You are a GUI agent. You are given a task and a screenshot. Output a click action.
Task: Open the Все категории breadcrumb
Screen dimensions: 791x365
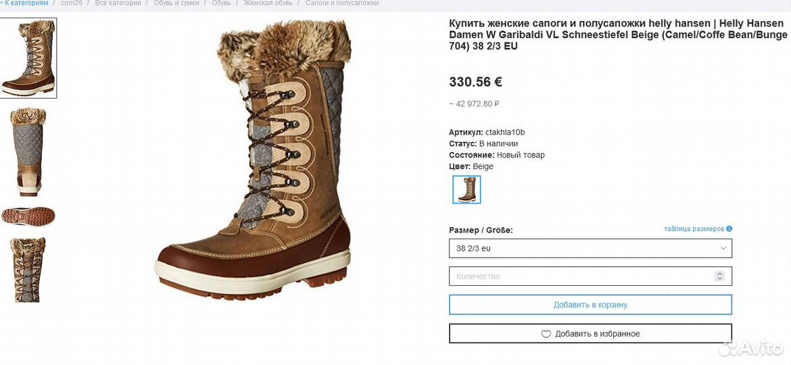[118, 3]
